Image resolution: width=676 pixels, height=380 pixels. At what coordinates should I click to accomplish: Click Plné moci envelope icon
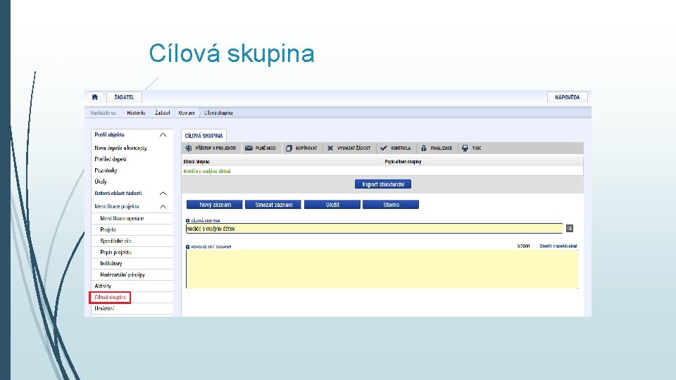click(249, 148)
